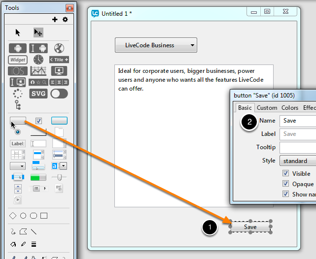The image size is (316, 259).
Task: Select the Label field object
Action: pos(18,143)
